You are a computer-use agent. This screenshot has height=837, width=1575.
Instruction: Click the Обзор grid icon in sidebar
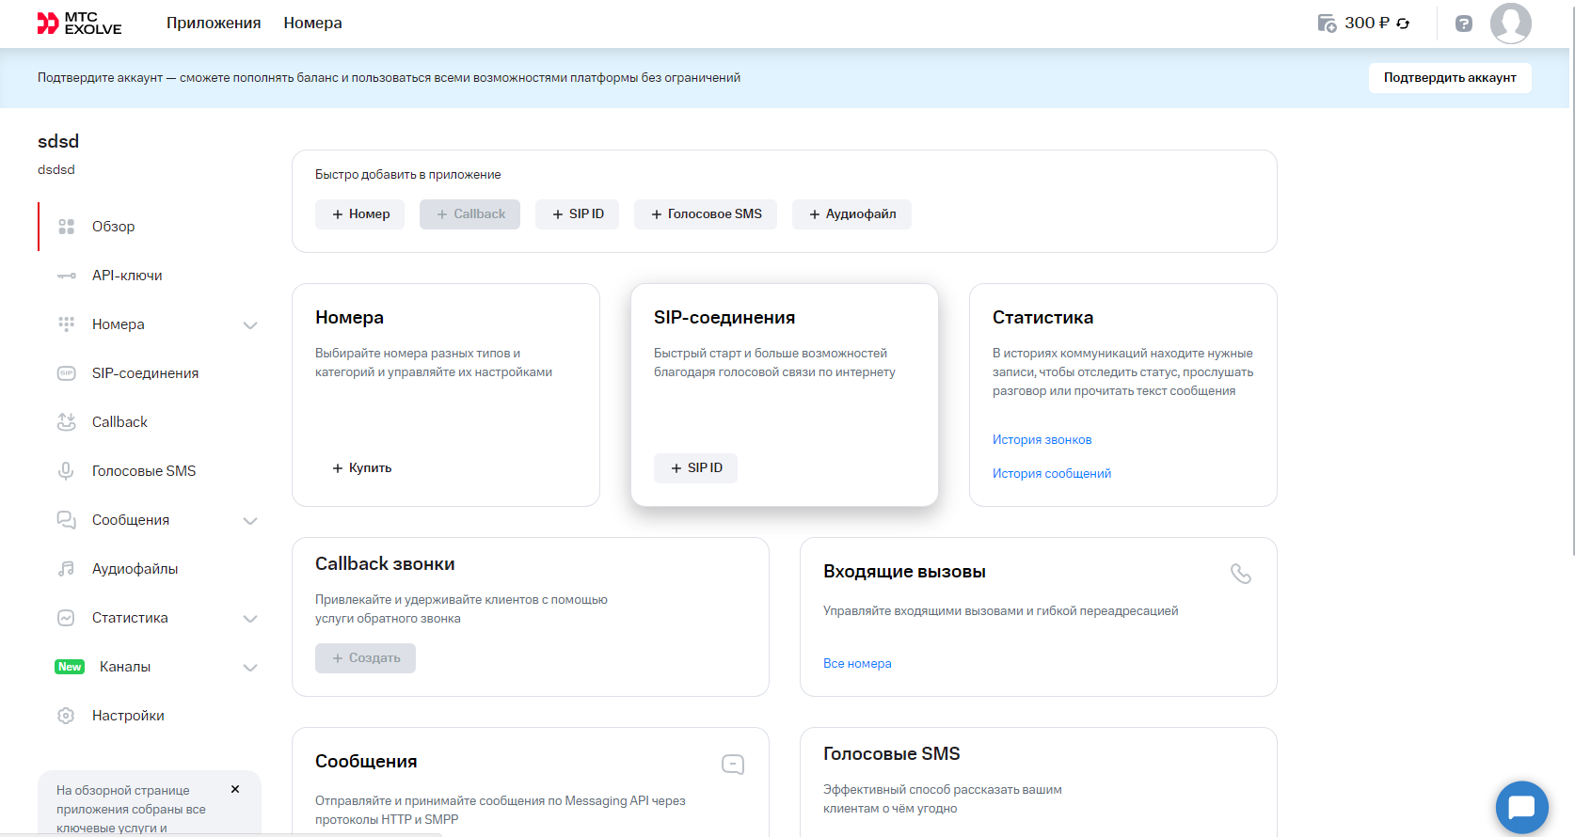coord(66,227)
